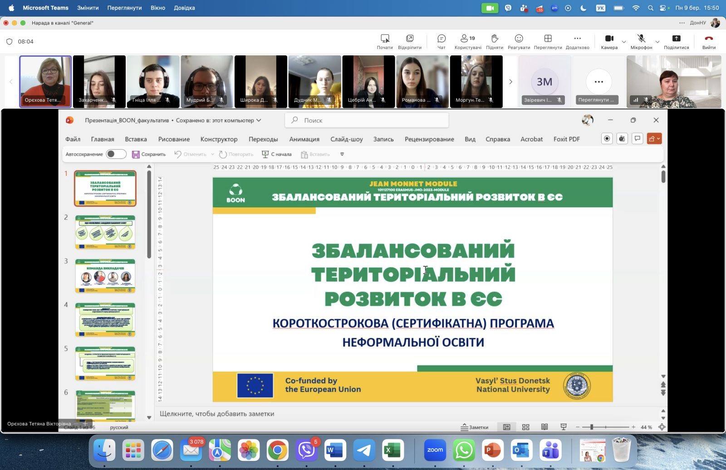Click the pop-out meeting window icon

(409, 39)
